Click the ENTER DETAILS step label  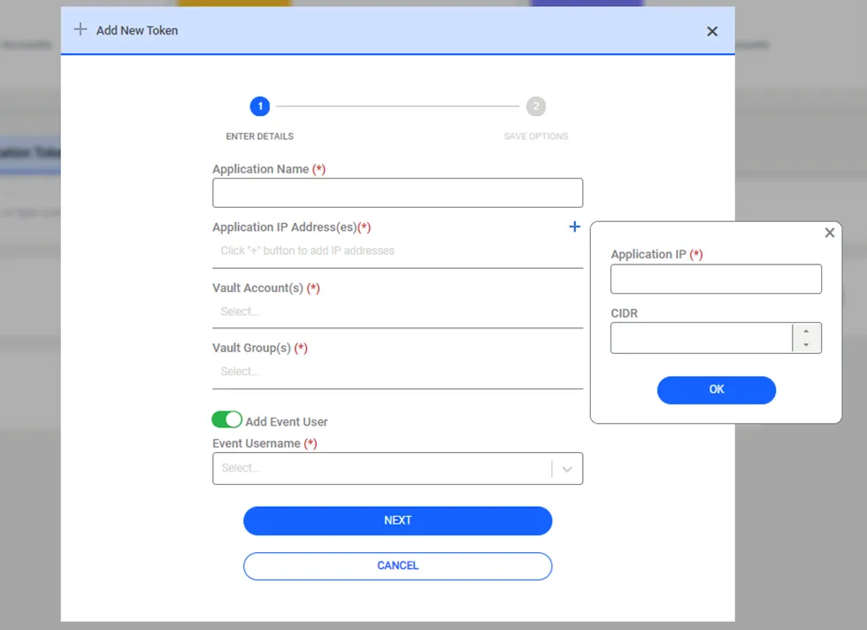pos(259,137)
